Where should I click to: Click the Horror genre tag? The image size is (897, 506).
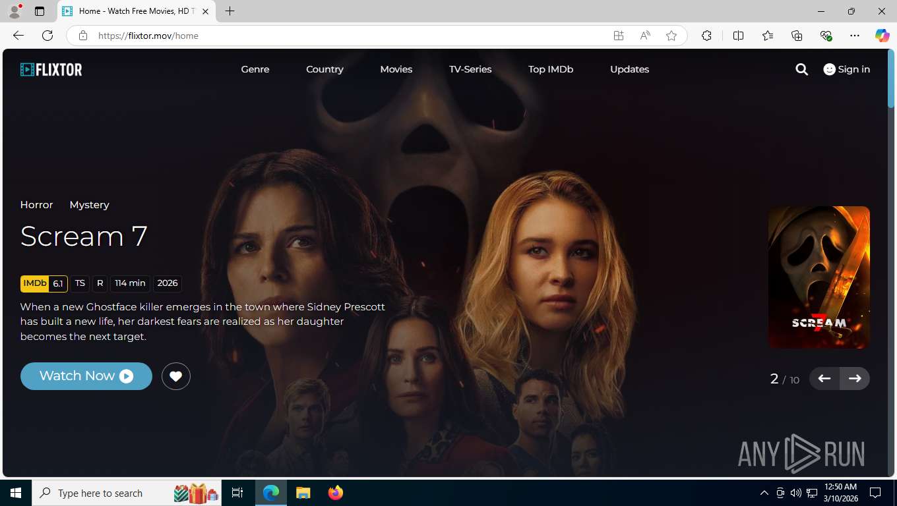coord(36,205)
